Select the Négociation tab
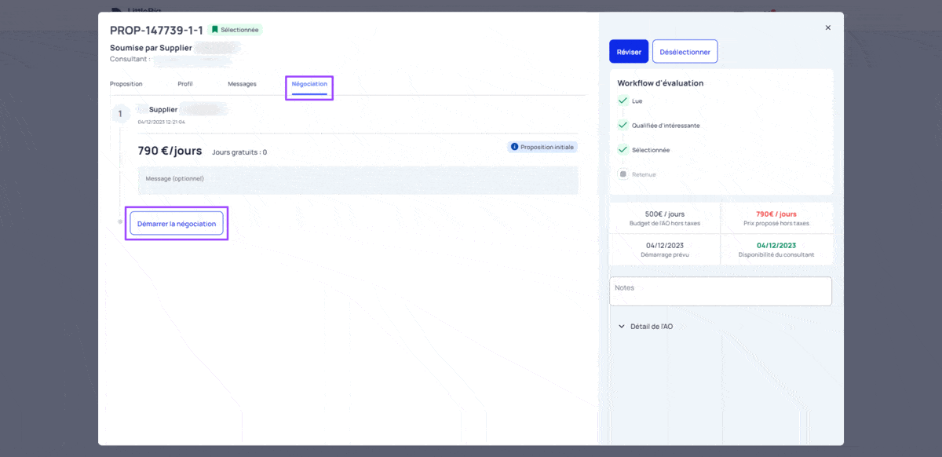942x457 pixels. click(x=309, y=84)
